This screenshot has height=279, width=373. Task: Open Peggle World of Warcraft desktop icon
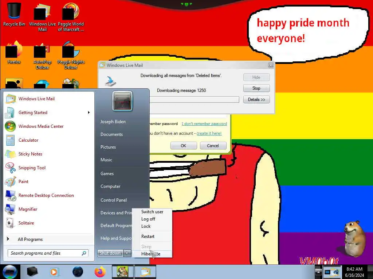(71, 17)
